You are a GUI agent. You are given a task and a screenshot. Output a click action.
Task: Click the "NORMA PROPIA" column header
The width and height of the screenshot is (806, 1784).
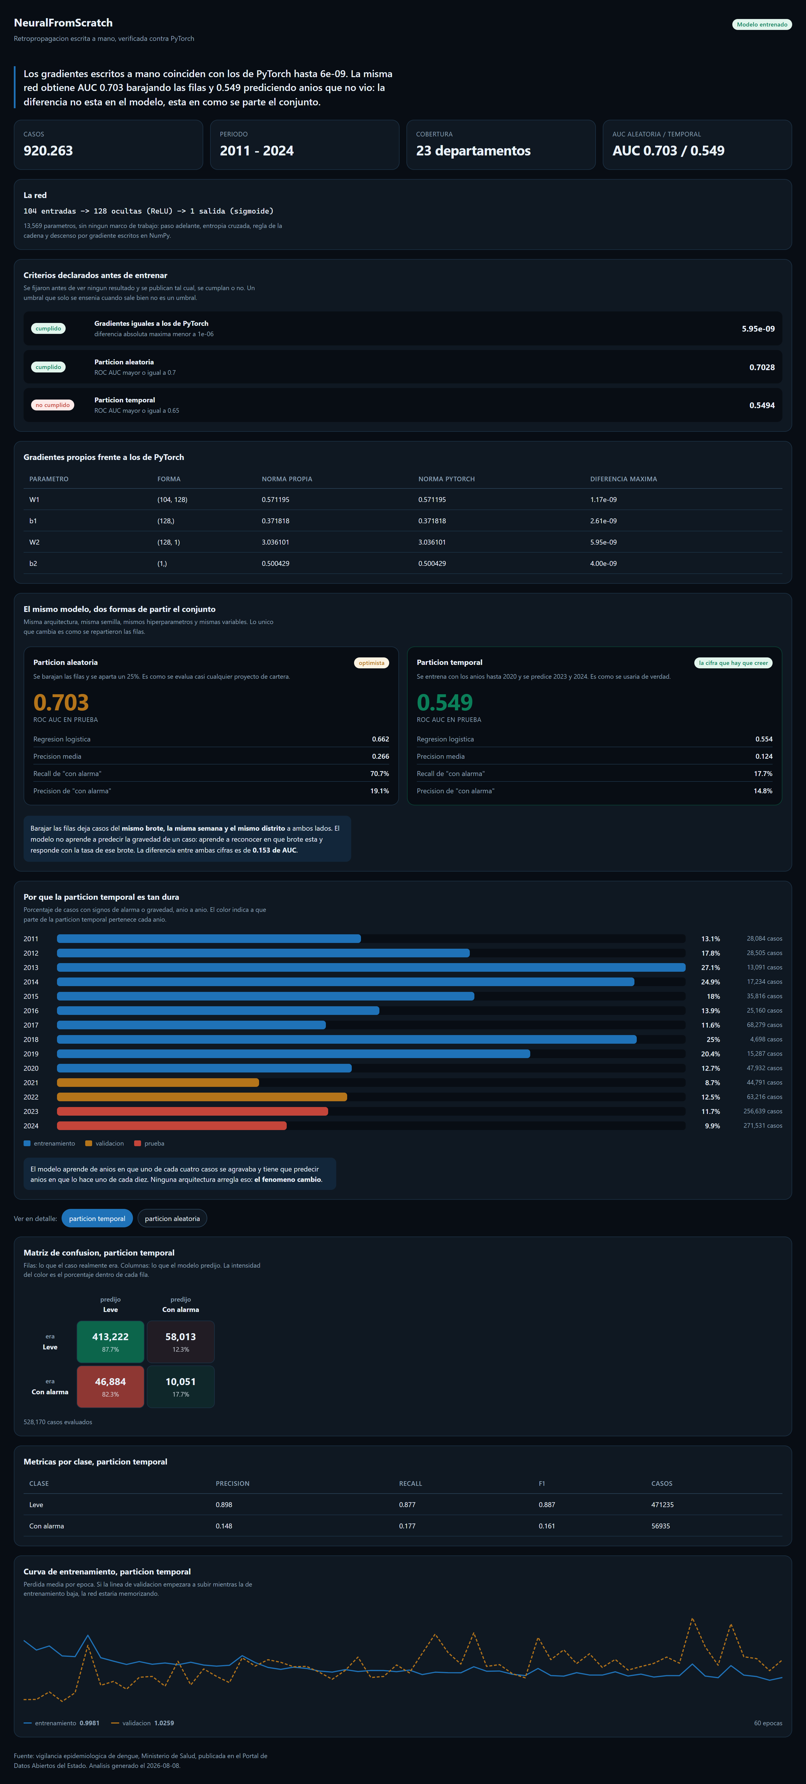point(287,479)
